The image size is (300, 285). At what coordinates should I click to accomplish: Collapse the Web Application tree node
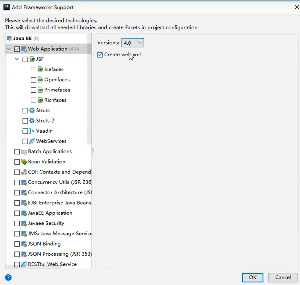point(9,49)
